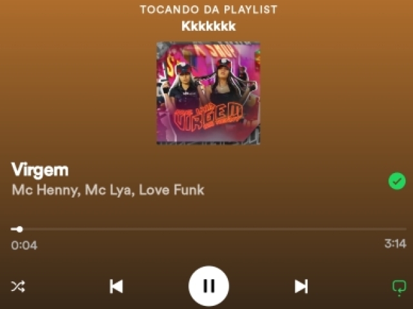The image size is (413, 309).
Task: Skip forward to the next track
Action: [x=301, y=286]
